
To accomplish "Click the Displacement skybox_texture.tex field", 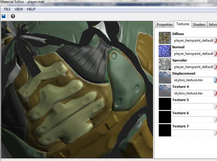I will (x=193, y=80).
